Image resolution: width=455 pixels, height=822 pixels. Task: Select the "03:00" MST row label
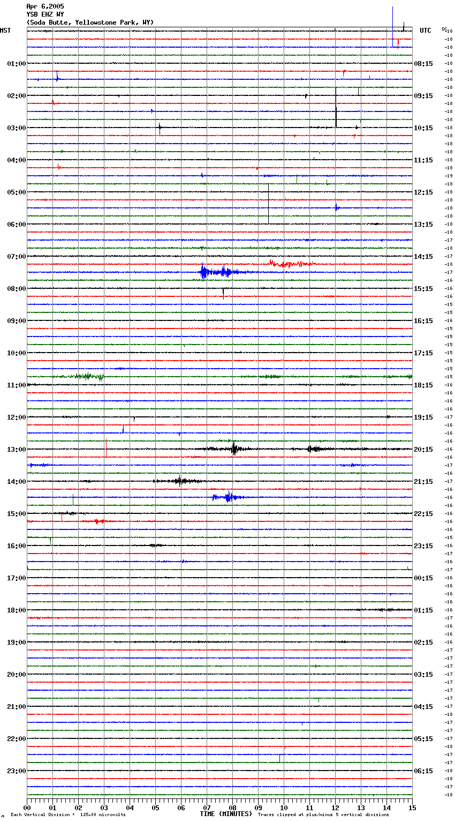click(x=17, y=128)
